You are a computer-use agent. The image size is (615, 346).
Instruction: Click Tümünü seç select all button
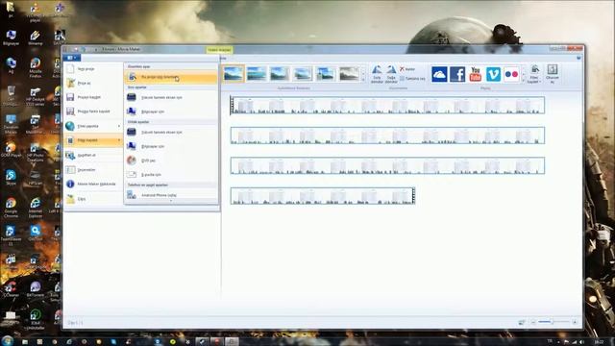click(x=412, y=79)
